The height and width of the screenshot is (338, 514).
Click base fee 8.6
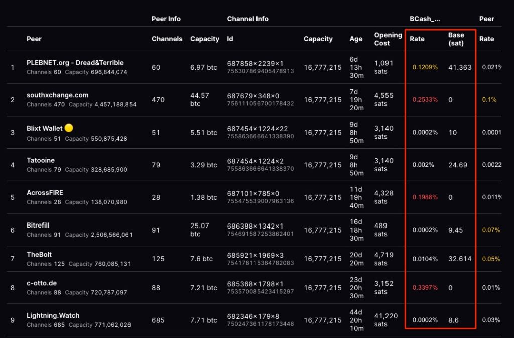[x=453, y=320]
